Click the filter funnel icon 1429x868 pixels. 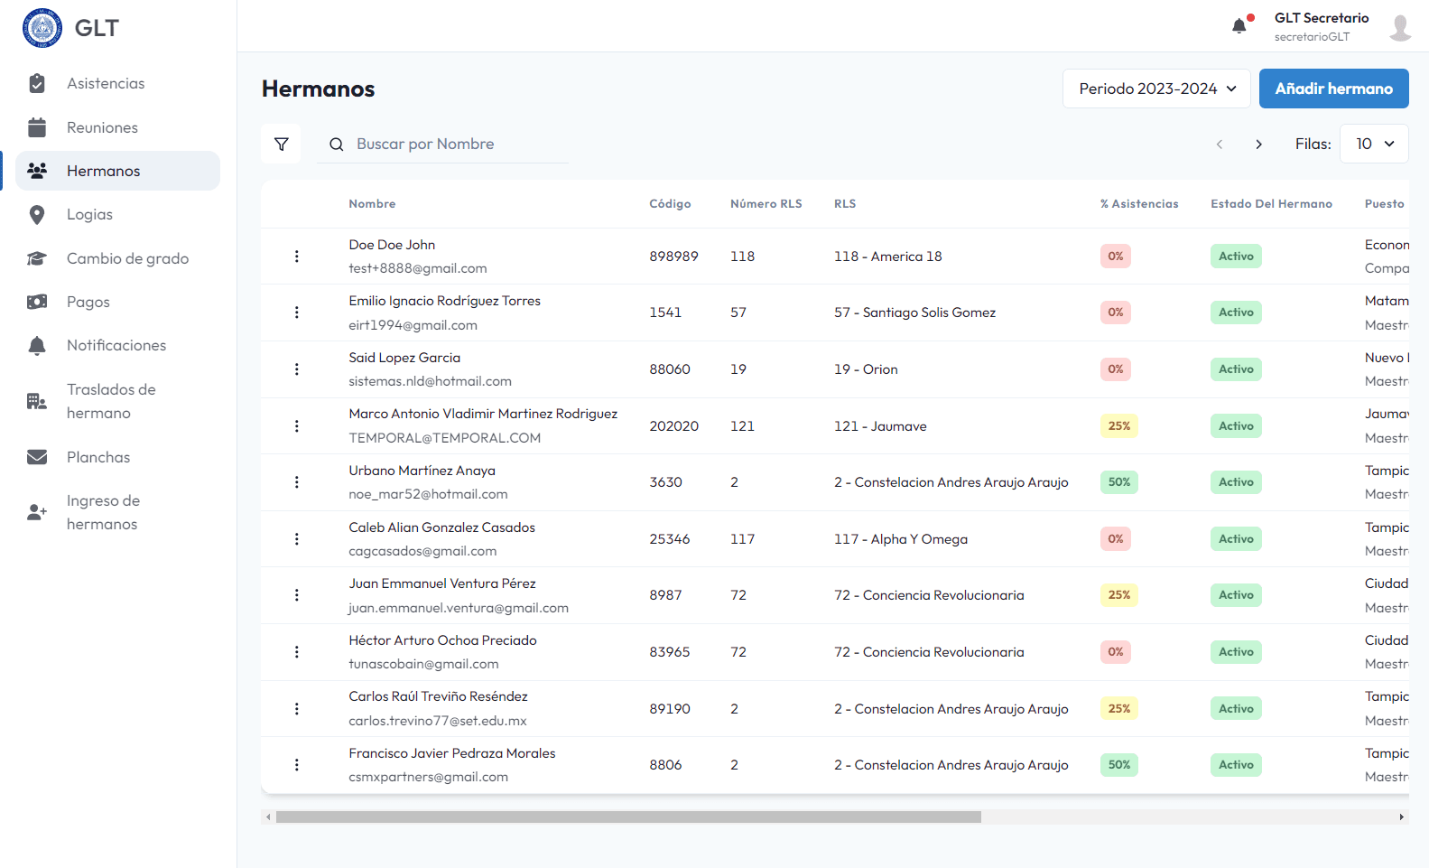pyautogui.click(x=282, y=145)
